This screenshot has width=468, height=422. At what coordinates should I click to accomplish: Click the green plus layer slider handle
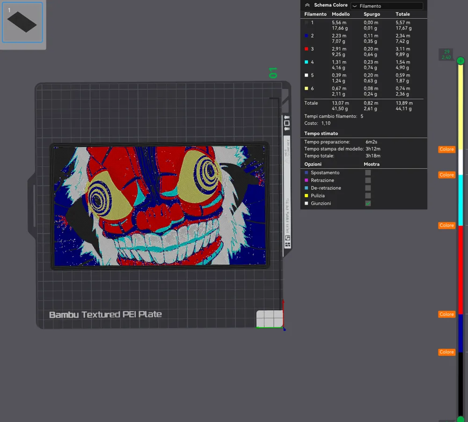(461, 61)
